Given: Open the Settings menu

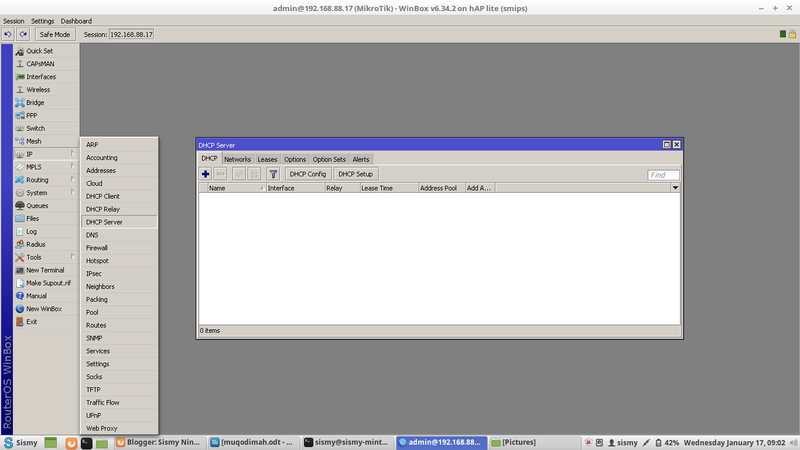Looking at the screenshot, I should 42,21.
